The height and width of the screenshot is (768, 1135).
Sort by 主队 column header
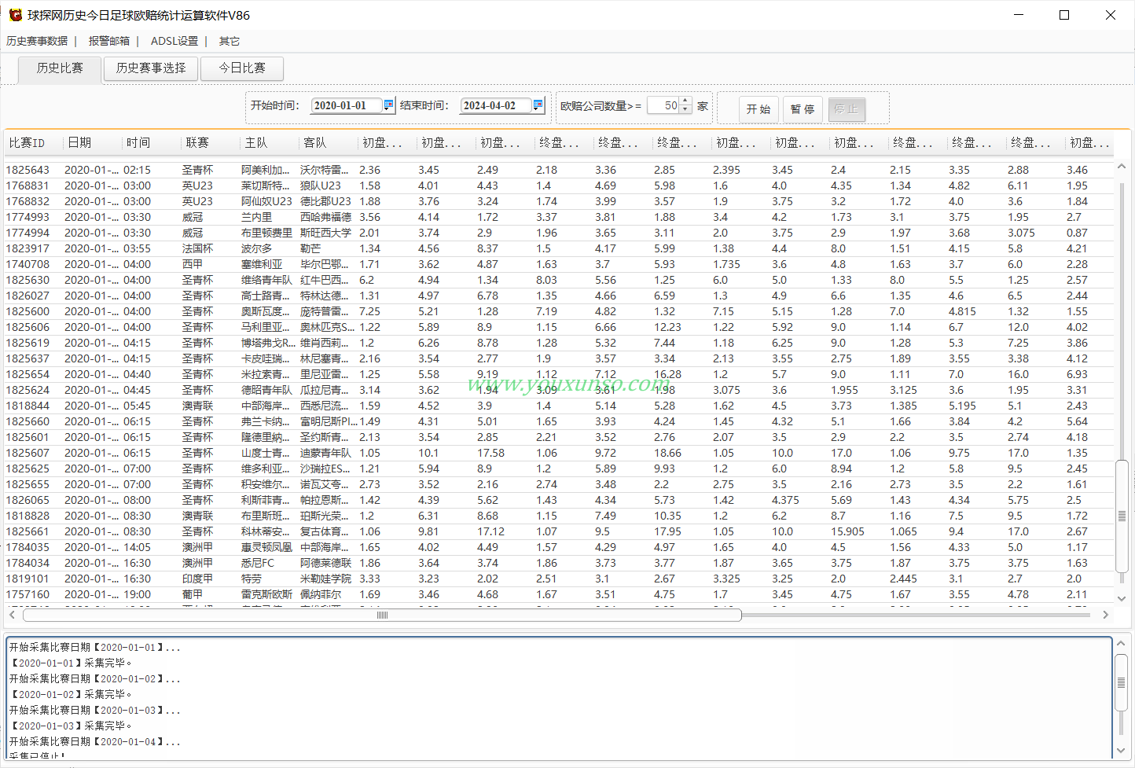pyautogui.click(x=269, y=143)
